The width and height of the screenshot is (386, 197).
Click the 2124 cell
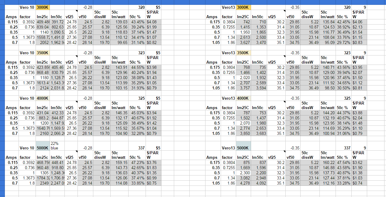(43, 88)
